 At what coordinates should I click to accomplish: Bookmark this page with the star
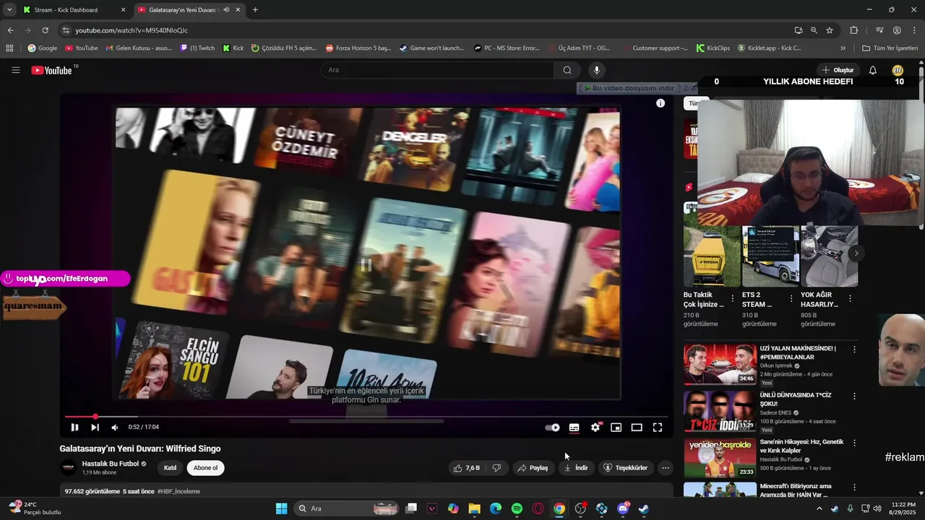[x=830, y=30]
